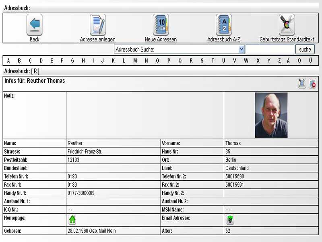
Task: Select letter R in alphabet bar
Action: coord(191,61)
